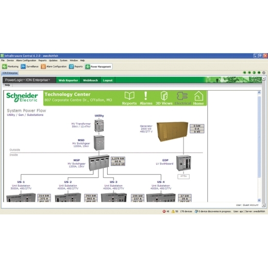This screenshot has height=268, width=268.
Task: Click the WebReach button
Action: click(90, 80)
